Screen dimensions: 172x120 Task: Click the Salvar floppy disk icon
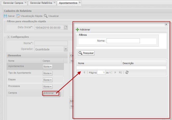click(x=5, y=16)
